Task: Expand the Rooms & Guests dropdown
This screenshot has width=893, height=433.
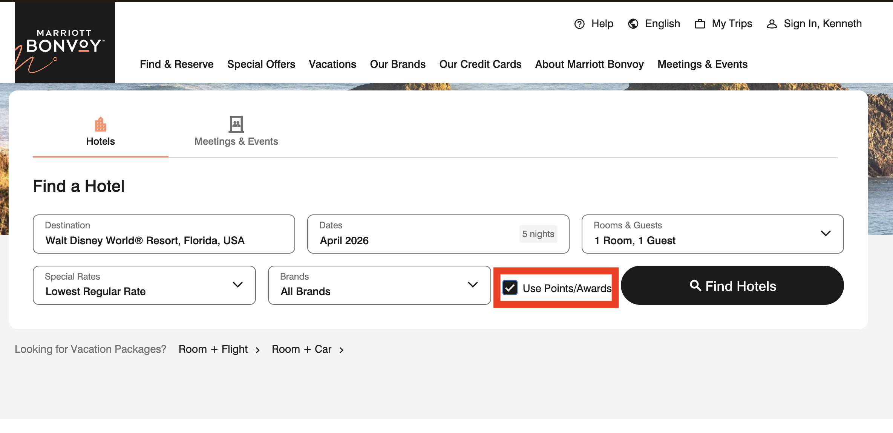Action: tap(825, 234)
